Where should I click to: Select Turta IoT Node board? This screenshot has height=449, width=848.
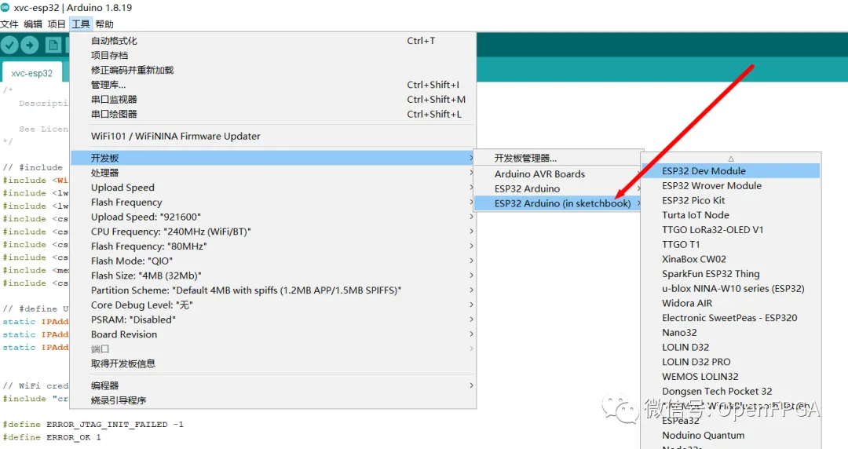click(731, 215)
